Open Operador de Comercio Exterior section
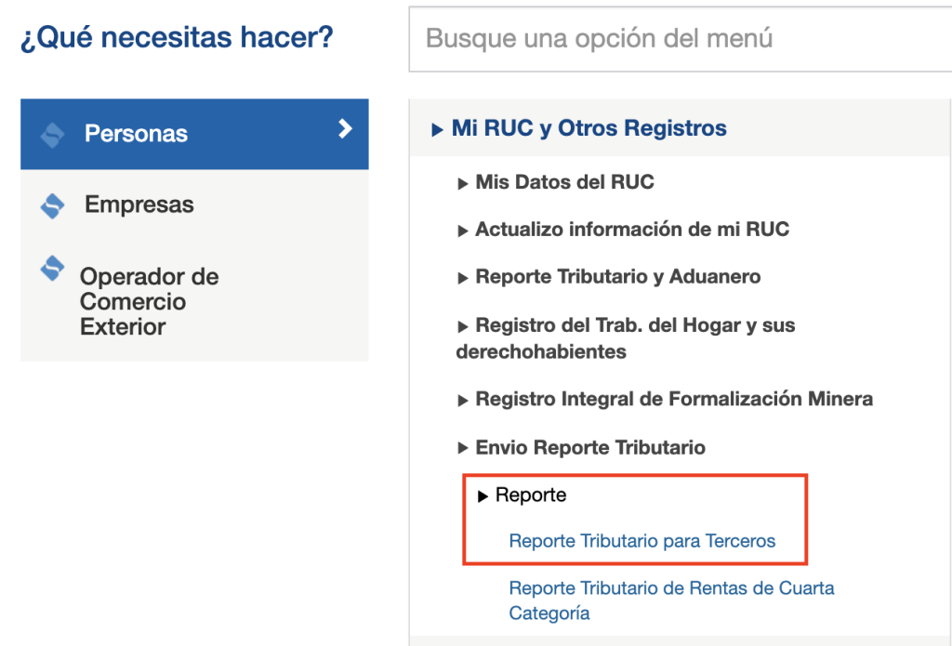 (x=149, y=301)
